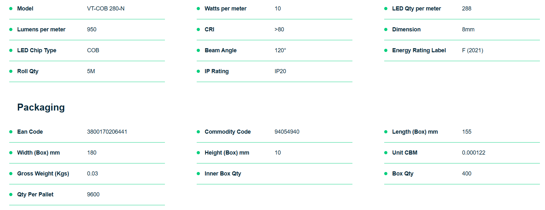This screenshot has height=210, width=545.
Task: Click the model value VT-COB 280-N
Action: pyautogui.click(x=106, y=9)
